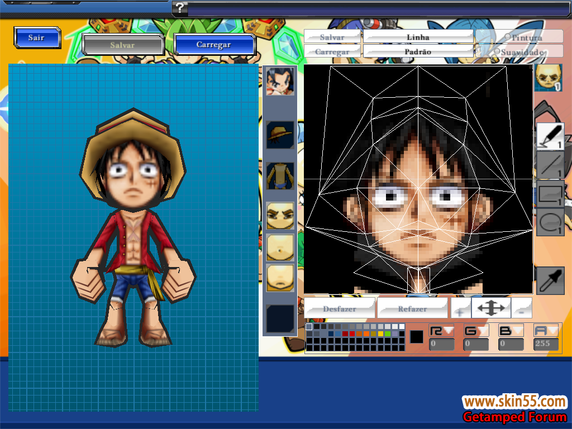The image size is (572, 429).
Task: Enable the Pintura radio option
Action: pyautogui.click(x=507, y=37)
